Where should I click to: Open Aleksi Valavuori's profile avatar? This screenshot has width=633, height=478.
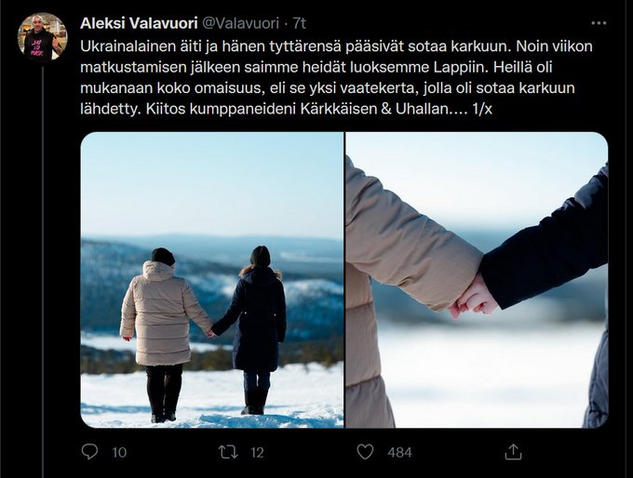[x=43, y=37]
